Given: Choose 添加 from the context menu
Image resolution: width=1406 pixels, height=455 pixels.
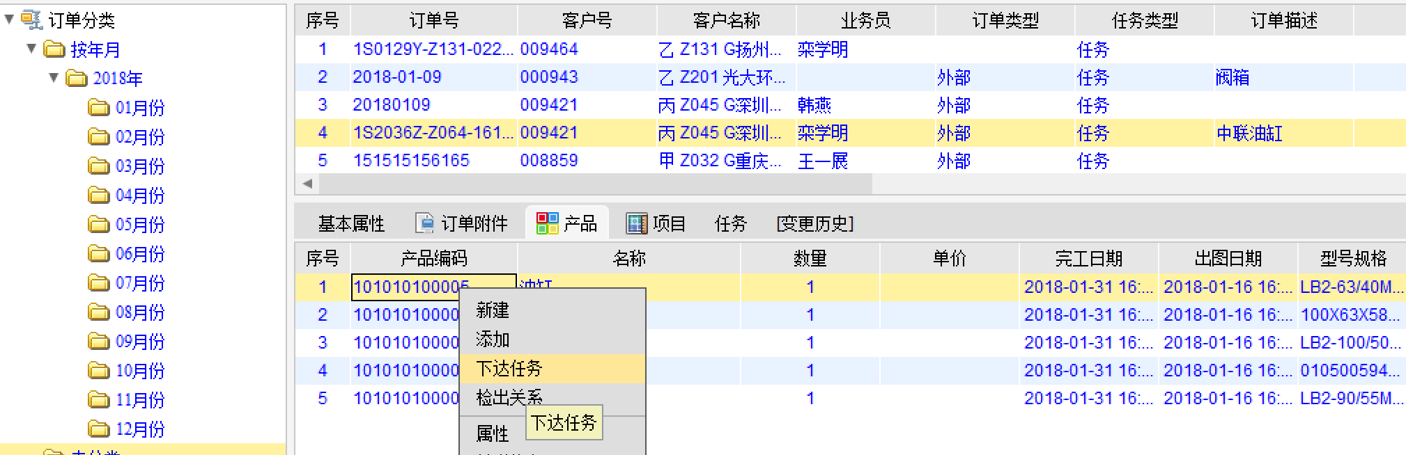Looking at the screenshot, I should pos(553,340).
